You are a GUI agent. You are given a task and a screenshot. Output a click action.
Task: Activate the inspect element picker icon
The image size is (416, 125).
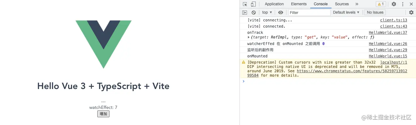click(x=245, y=4)
